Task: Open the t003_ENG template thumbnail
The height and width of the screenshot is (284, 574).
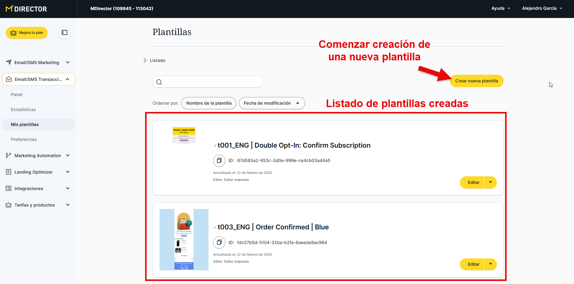Action: (184, 239)
